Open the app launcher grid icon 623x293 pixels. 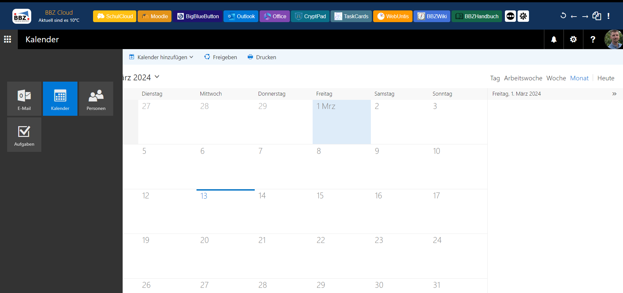[x=7, y=39]
